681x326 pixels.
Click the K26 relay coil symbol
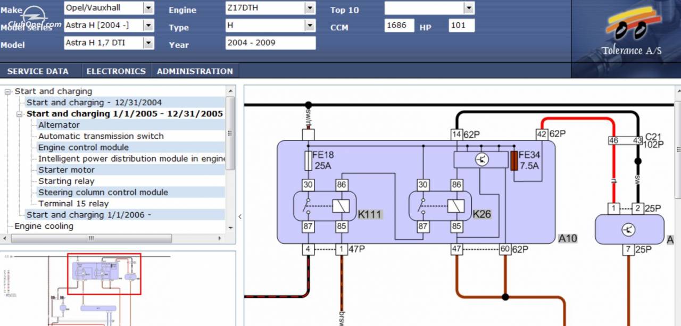(455, 206)
